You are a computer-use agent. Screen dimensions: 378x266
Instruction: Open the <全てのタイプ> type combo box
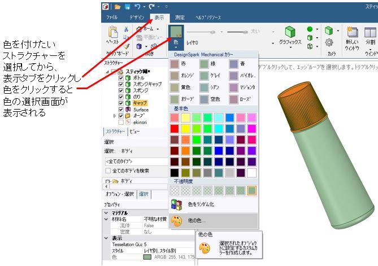[x=136, y=161]
